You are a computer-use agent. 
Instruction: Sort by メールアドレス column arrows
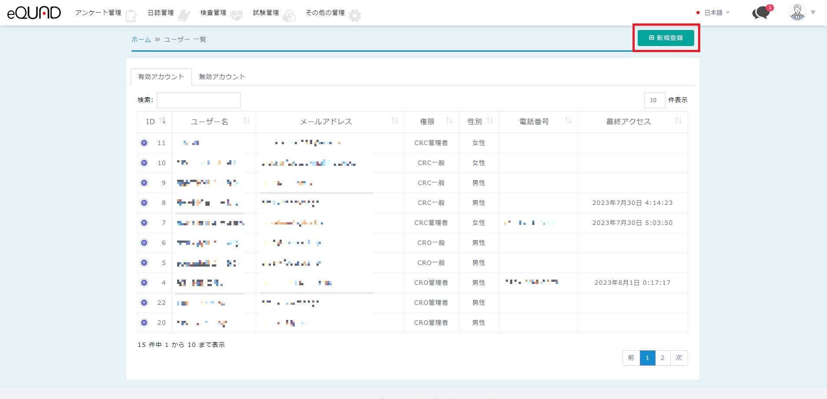pyautogui.click(x=395, y=121)
